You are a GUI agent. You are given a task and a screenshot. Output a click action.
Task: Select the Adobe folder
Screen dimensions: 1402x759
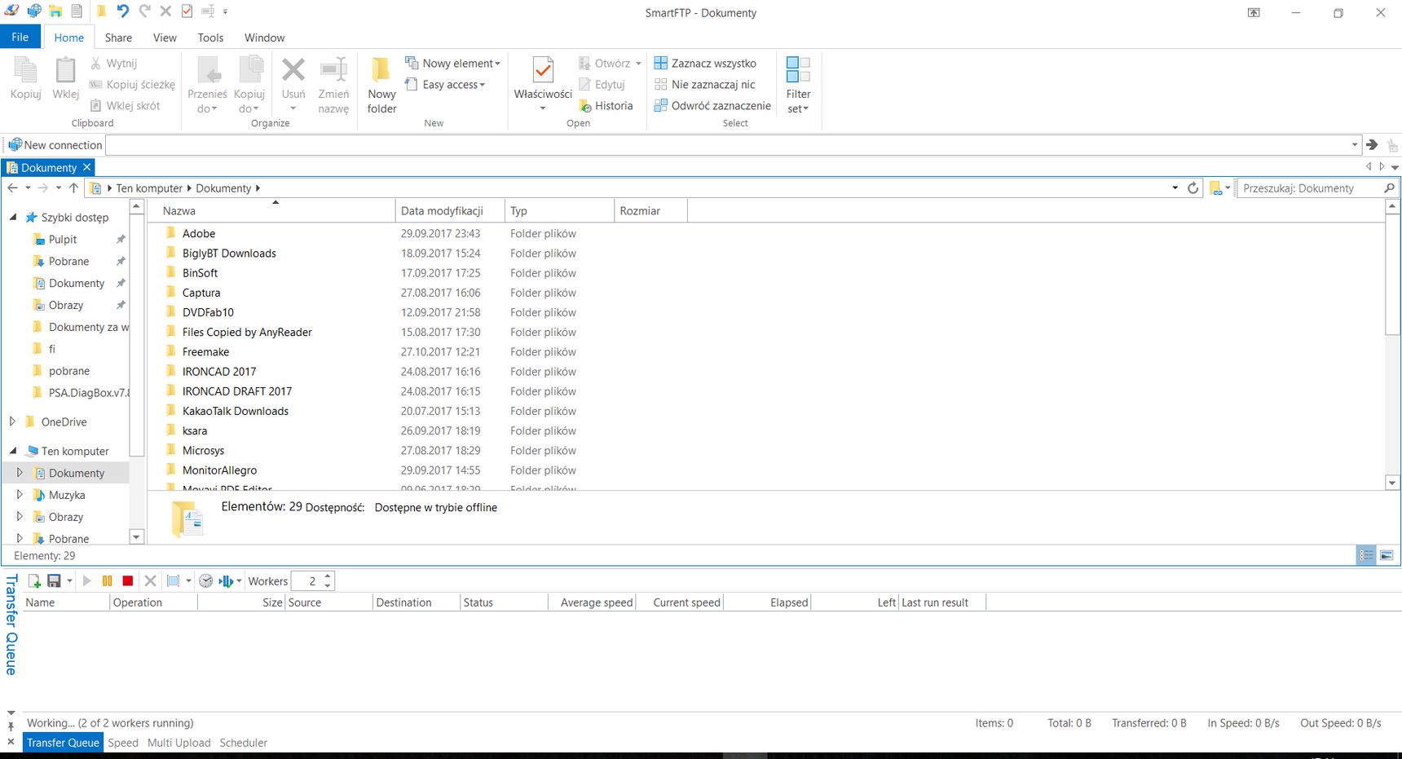pyautogui.click(x=199, y=233)
